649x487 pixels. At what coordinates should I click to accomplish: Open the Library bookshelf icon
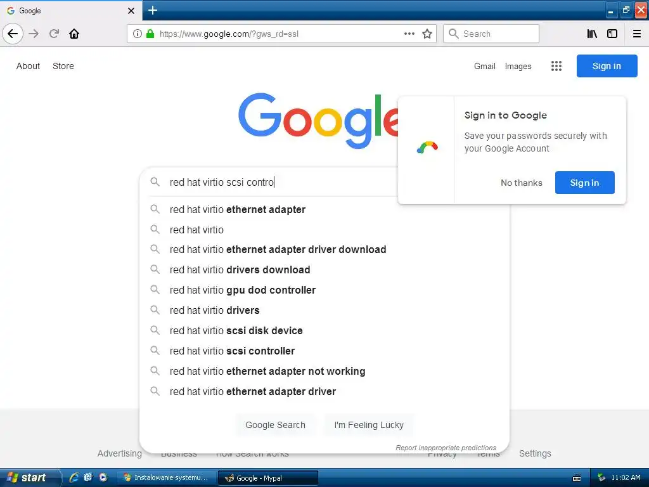pos(592,34)
